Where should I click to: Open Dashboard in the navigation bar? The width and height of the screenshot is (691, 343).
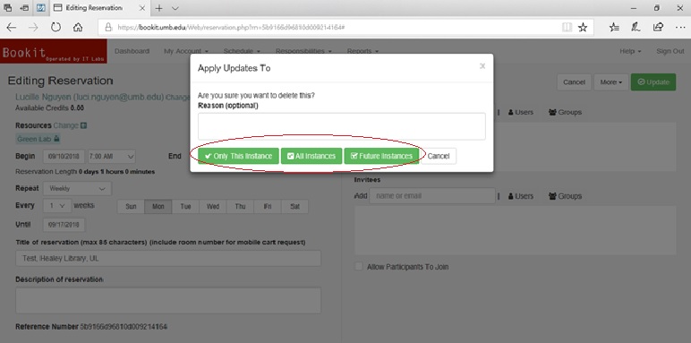pyautogui.click(x=132, y=51)
